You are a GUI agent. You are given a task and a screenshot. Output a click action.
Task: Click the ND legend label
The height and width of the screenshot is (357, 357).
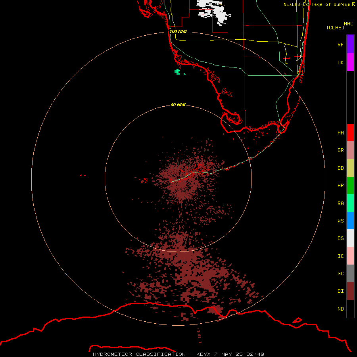tap(340, 309)
